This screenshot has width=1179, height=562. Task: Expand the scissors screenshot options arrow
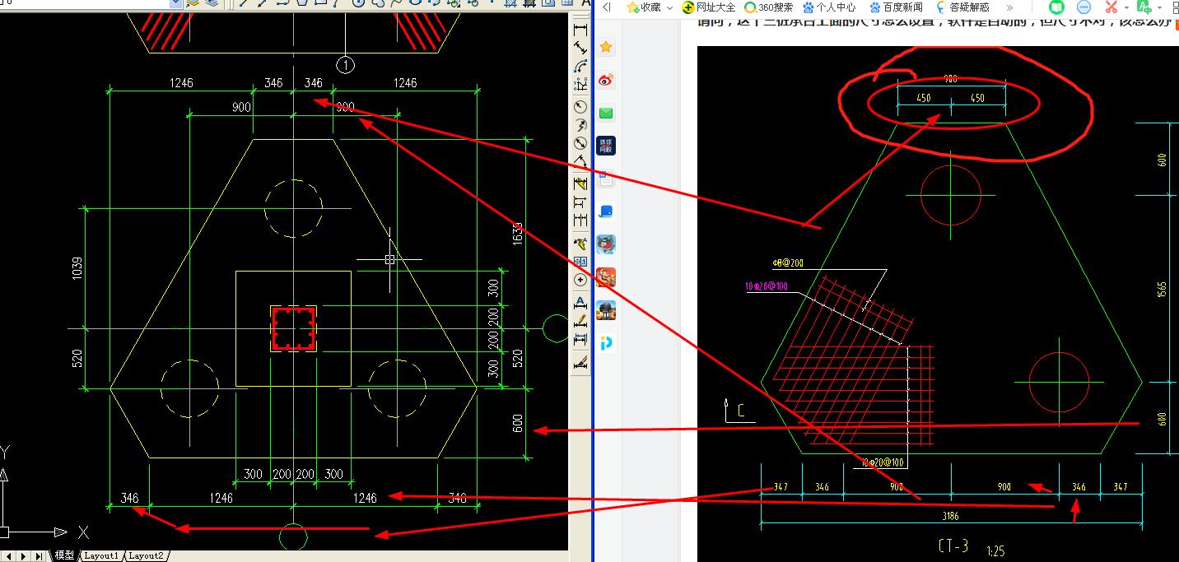pos(1126,7)
